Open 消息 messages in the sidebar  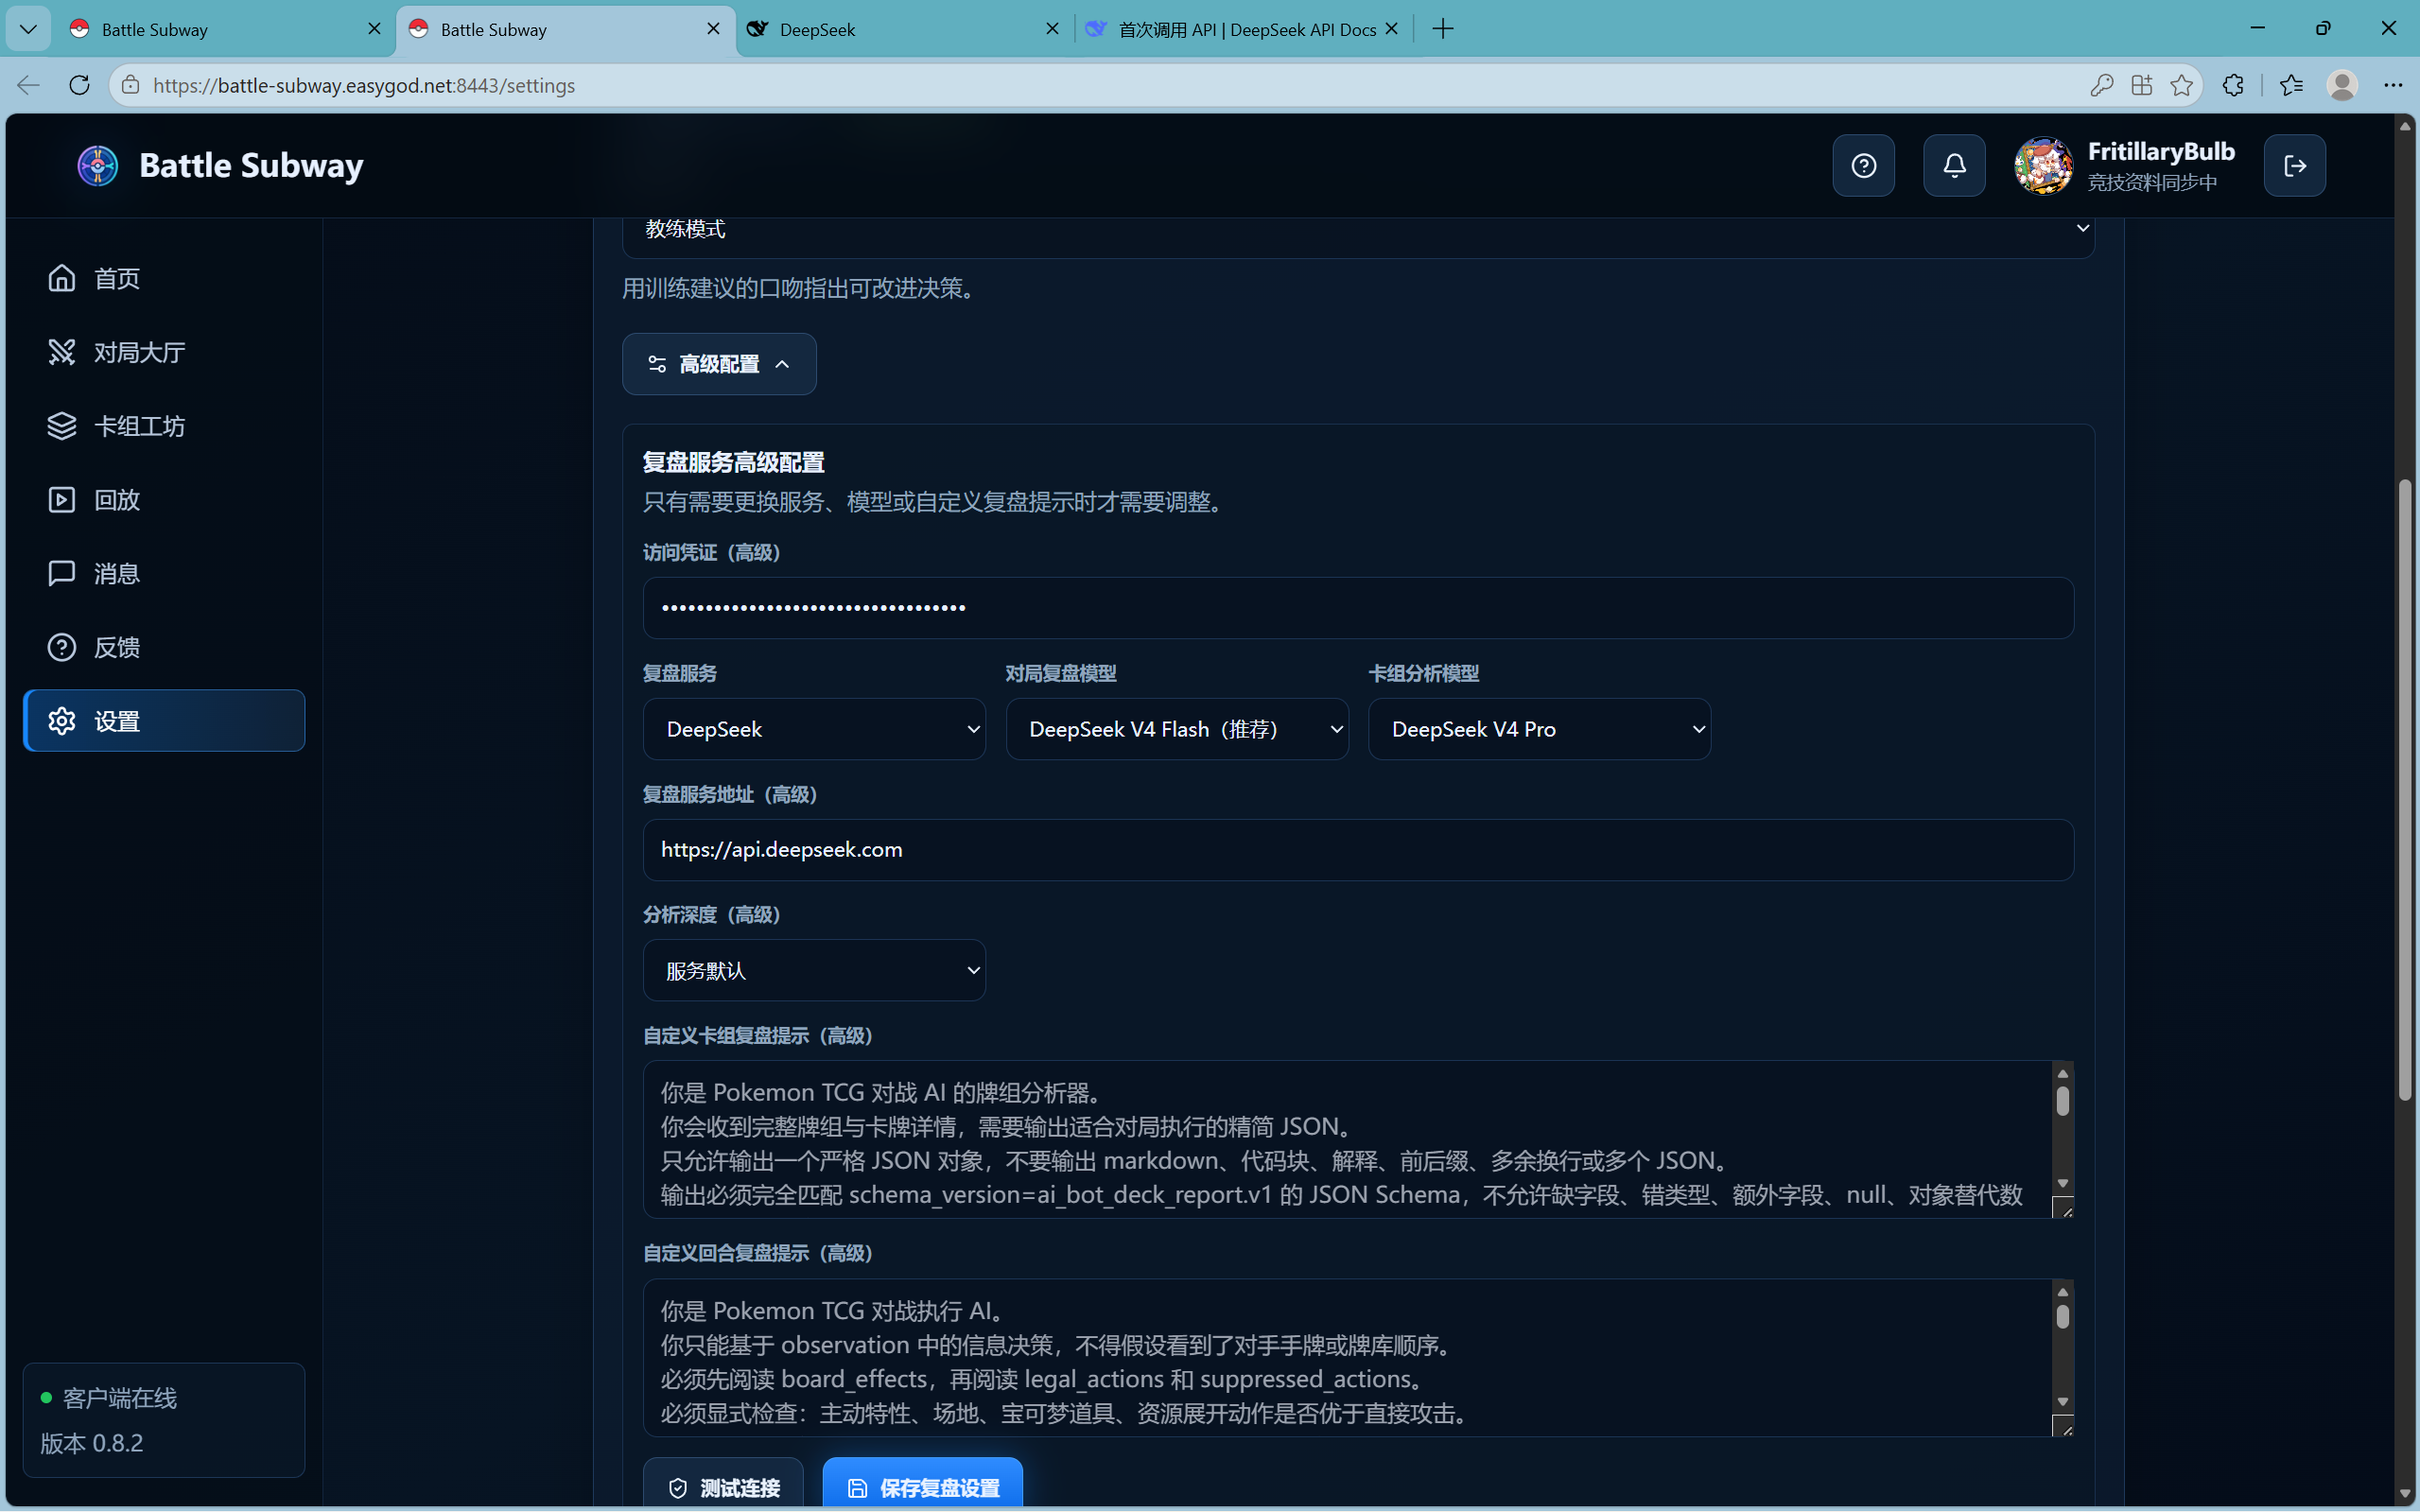point(164,574)
